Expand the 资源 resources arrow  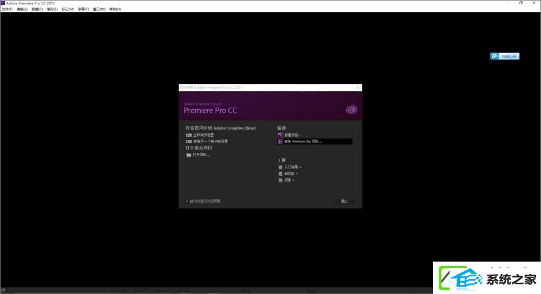point(293,180)
